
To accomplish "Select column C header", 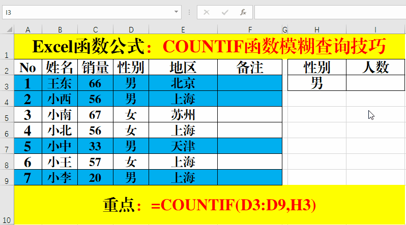I will (x=95, y=30).
